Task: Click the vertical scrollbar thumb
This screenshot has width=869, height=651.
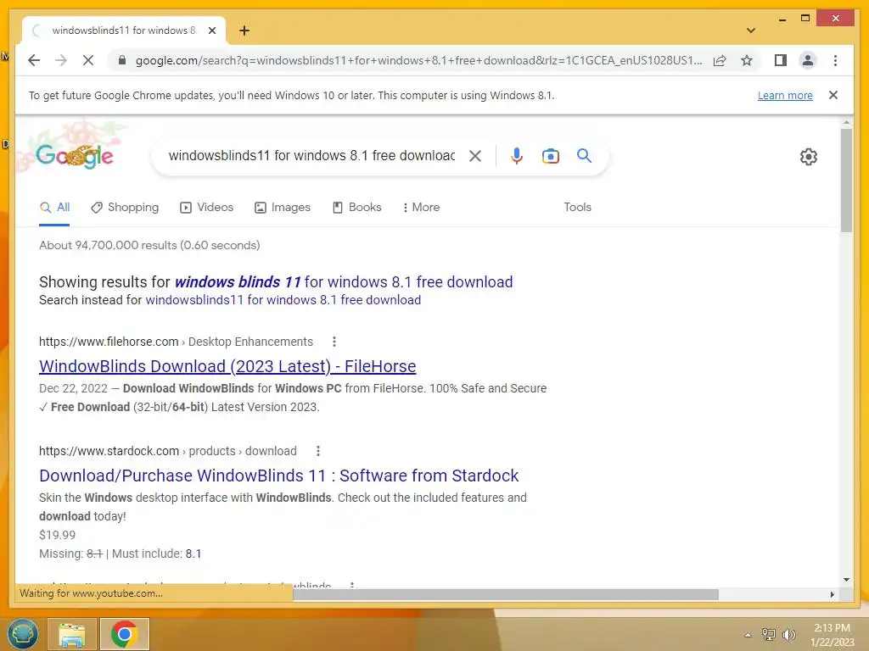Action: tap(846, 180)
